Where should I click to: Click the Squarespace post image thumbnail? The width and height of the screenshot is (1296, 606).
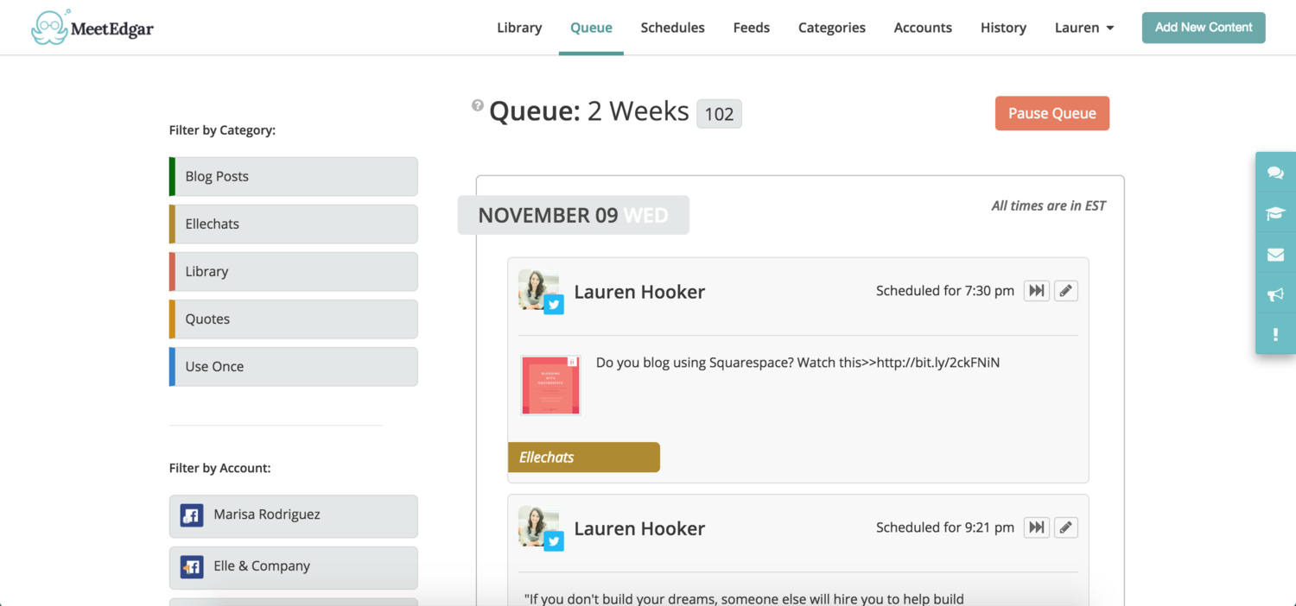point(550,385)
